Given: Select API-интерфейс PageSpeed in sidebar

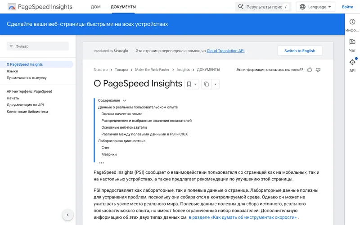Looking at the screenshot, I should pyautogui.click(x=29, y=91).
